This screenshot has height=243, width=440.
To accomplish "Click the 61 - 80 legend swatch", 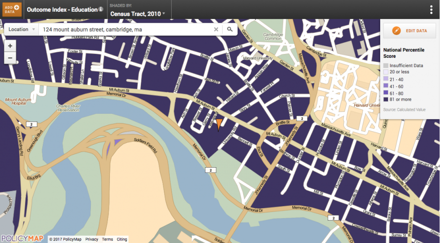I will tap(386, 93).
